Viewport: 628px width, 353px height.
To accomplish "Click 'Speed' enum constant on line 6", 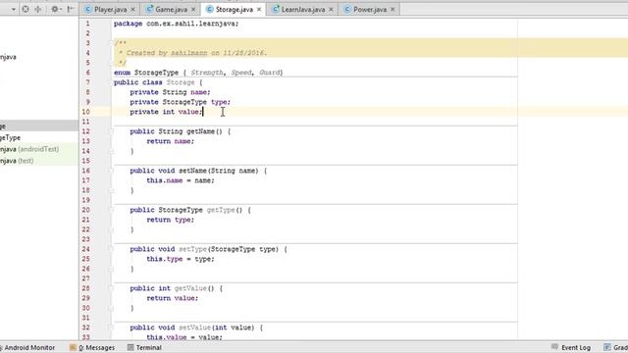I will click(241, 73).
